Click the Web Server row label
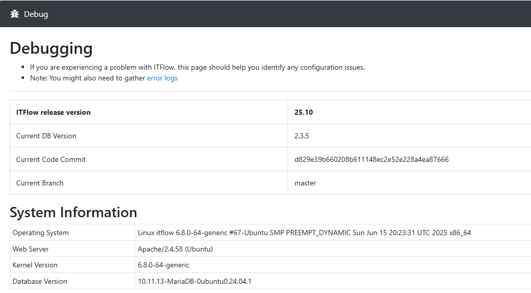Viewport: 531px width, 293px height. (x=31, y=249)
